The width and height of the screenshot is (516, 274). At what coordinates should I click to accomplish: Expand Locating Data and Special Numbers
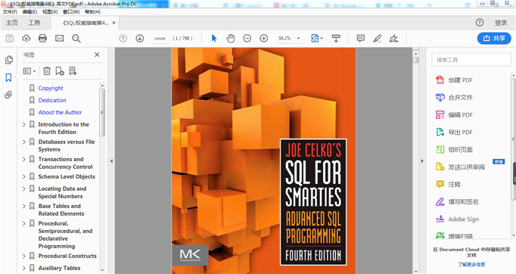[x=23, y=188]
